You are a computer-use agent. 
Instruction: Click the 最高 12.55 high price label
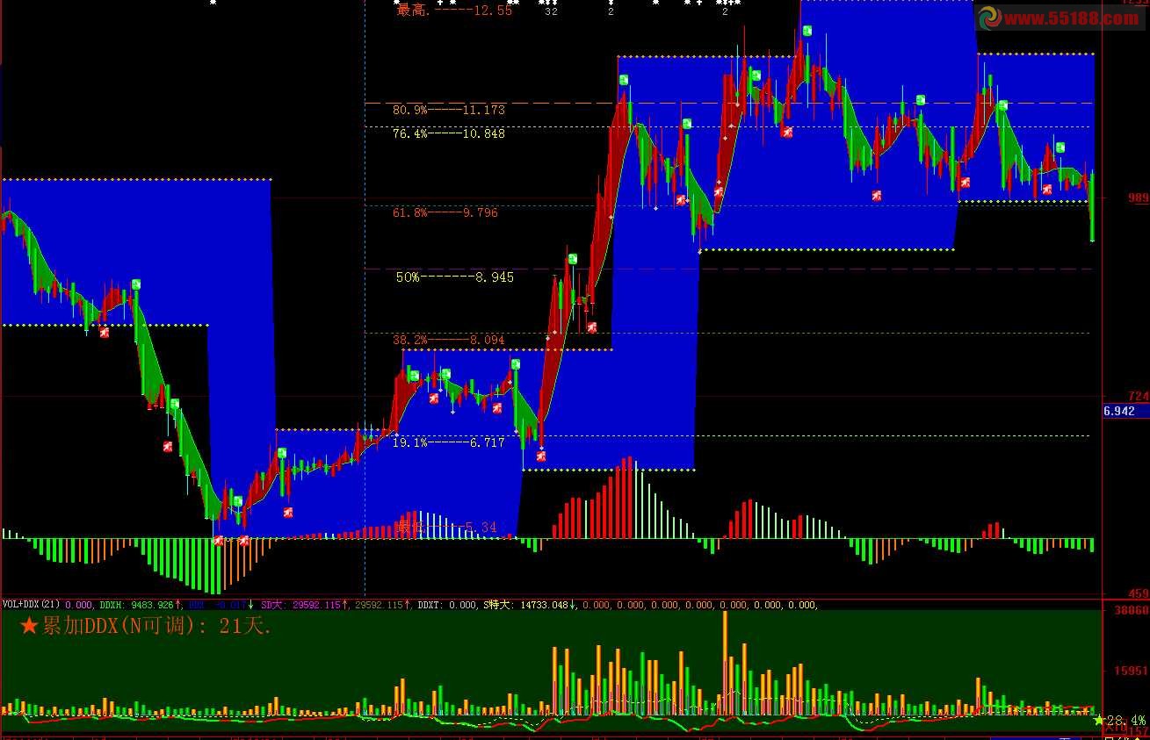point(454,11)
